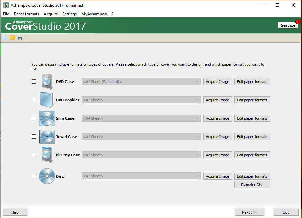Click Acquire Image for DVD Case
The image size is (302, 218).
pos(218,82)
